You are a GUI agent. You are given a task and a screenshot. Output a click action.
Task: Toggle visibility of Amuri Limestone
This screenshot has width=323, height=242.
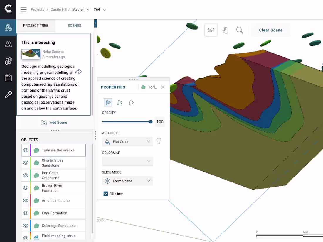[x=26, y=200]
